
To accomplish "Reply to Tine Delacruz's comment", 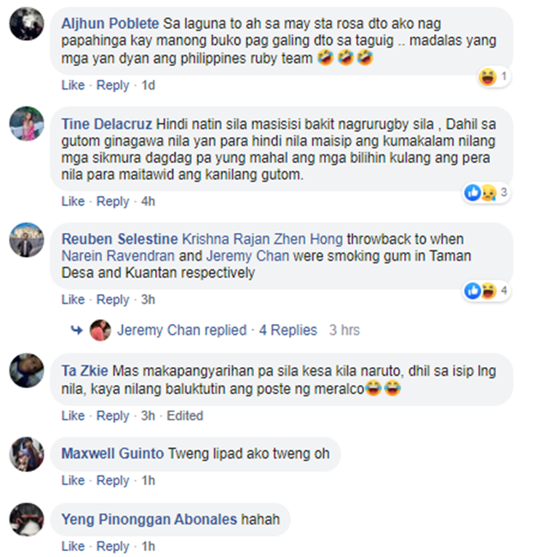I will (113, 202).
